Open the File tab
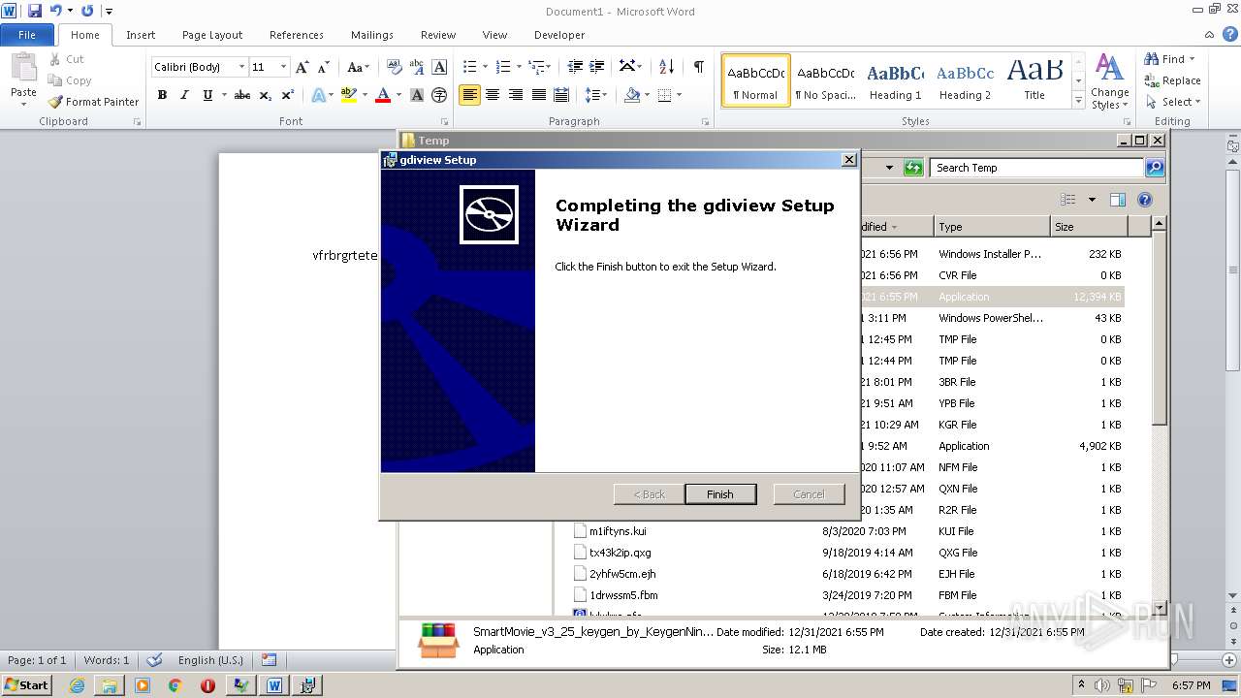The height and width of the screenshot is (698, 1241). 27,35
